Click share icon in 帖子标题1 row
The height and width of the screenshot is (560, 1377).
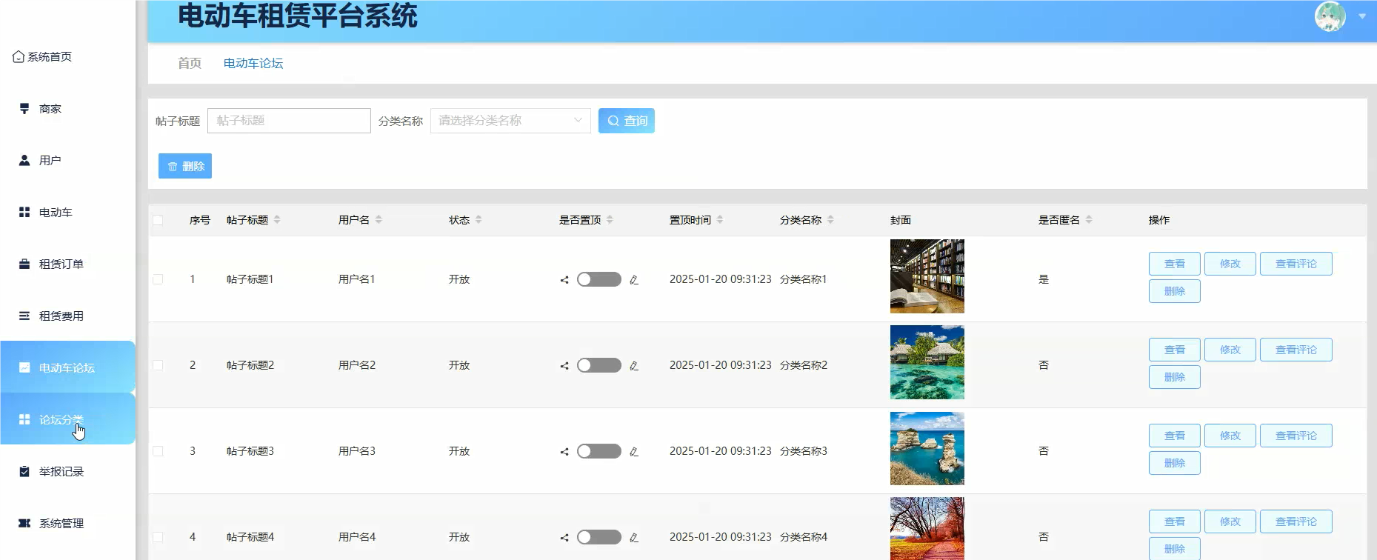click(x=564, y=280)
